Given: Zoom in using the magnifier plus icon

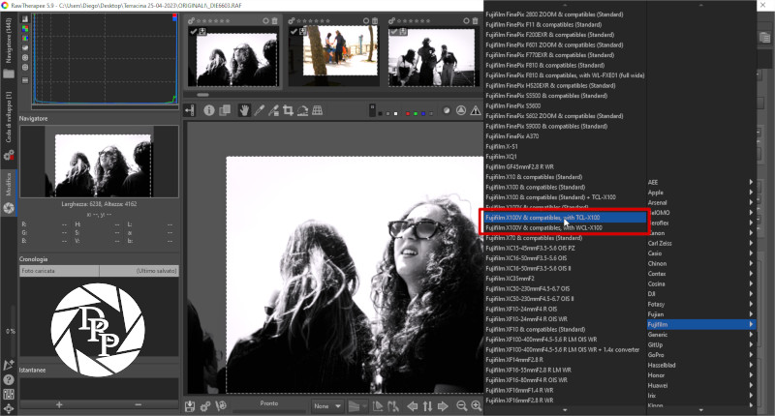Looking at the screenshot, I should [477, 406].
